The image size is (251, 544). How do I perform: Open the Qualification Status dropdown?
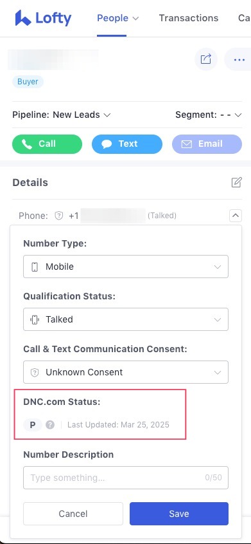click(x=126, y=319)
